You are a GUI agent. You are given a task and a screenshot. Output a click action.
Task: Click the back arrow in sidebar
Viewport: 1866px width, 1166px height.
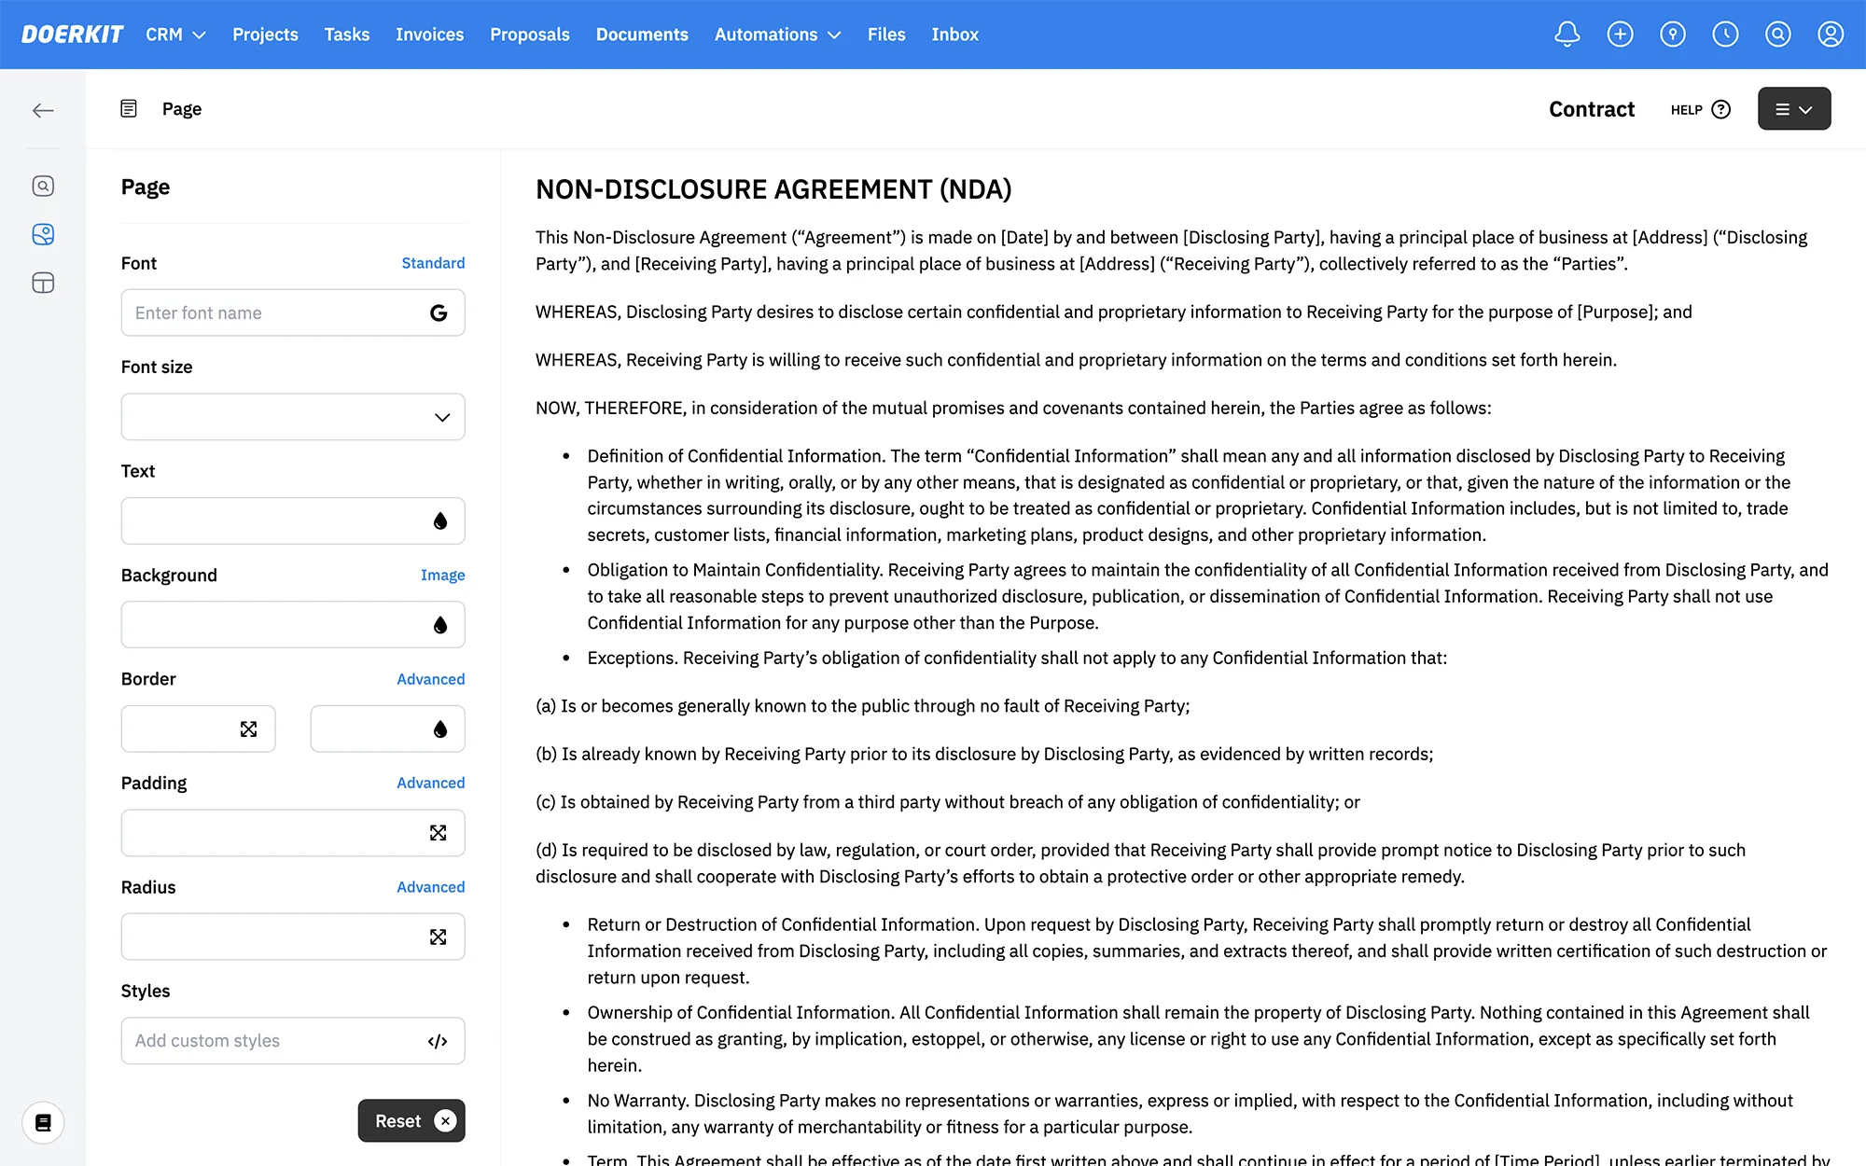tap(43, 110)
